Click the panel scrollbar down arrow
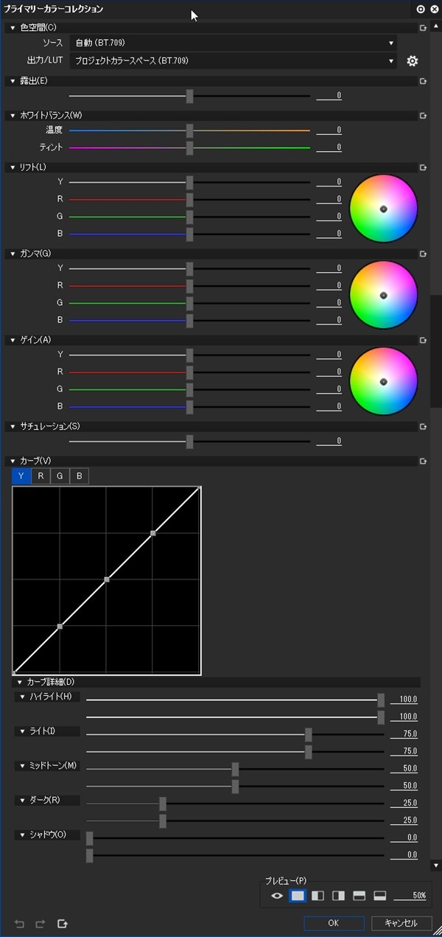Viewport: 442px width, 937px height. tap(435, 865)
